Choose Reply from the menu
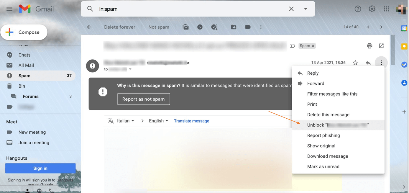This screenshot has width=409, height=193. pyautogui.click(x=338, y=73)
